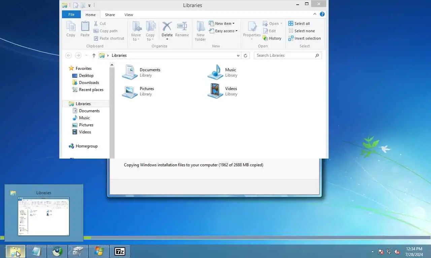Click the Windows flag taskbar button
The image size is (431, 258).
[x=99, y=251]
